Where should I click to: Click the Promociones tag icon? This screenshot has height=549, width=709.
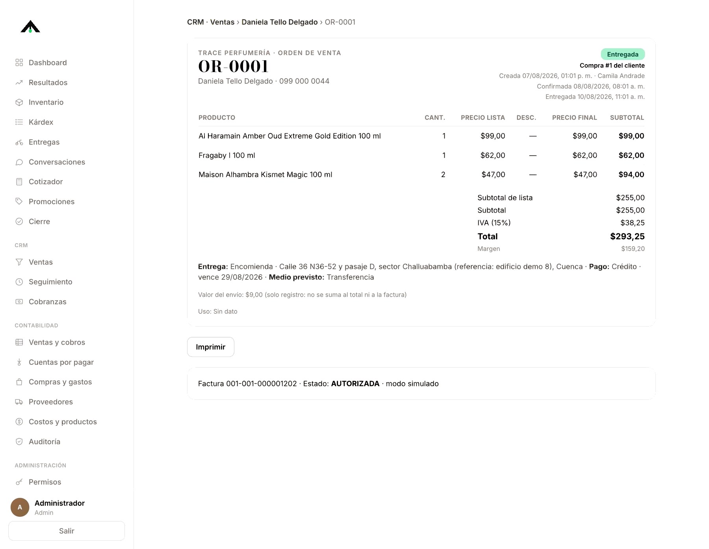coord(19,201)
